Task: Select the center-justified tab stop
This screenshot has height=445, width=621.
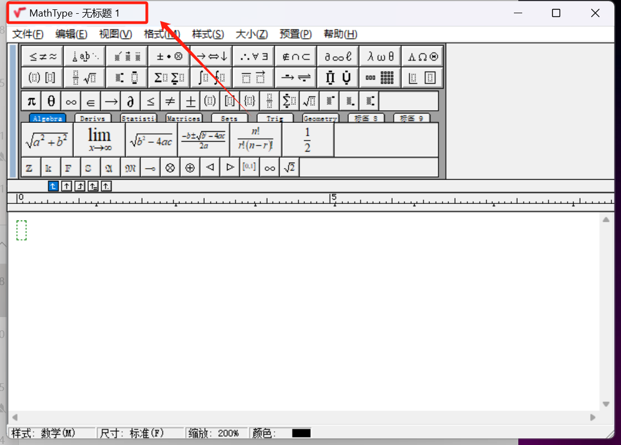Action: point(67,186)
